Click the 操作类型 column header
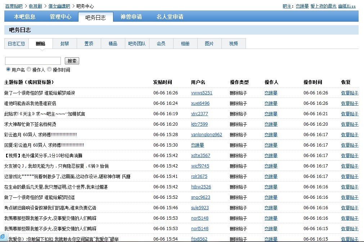Viewport: 364px width, 242px height. coord(239,82)
